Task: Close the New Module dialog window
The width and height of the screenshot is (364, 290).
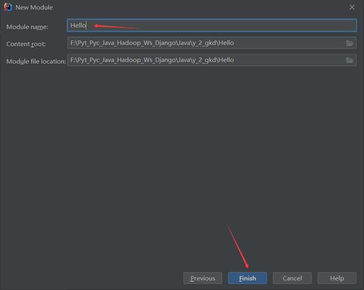Action: (x=352, y=7)
